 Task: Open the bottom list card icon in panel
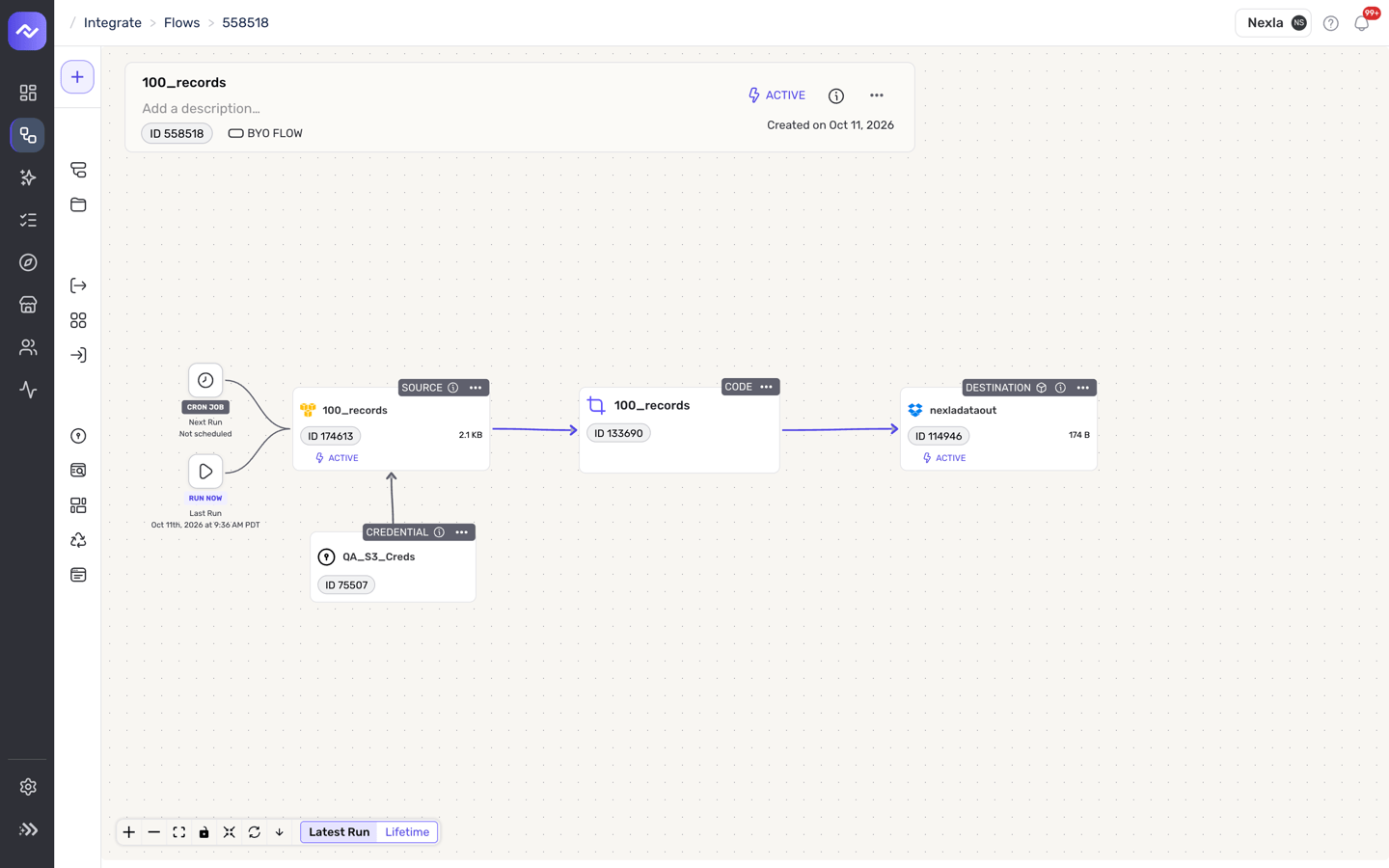click(78, 575)
